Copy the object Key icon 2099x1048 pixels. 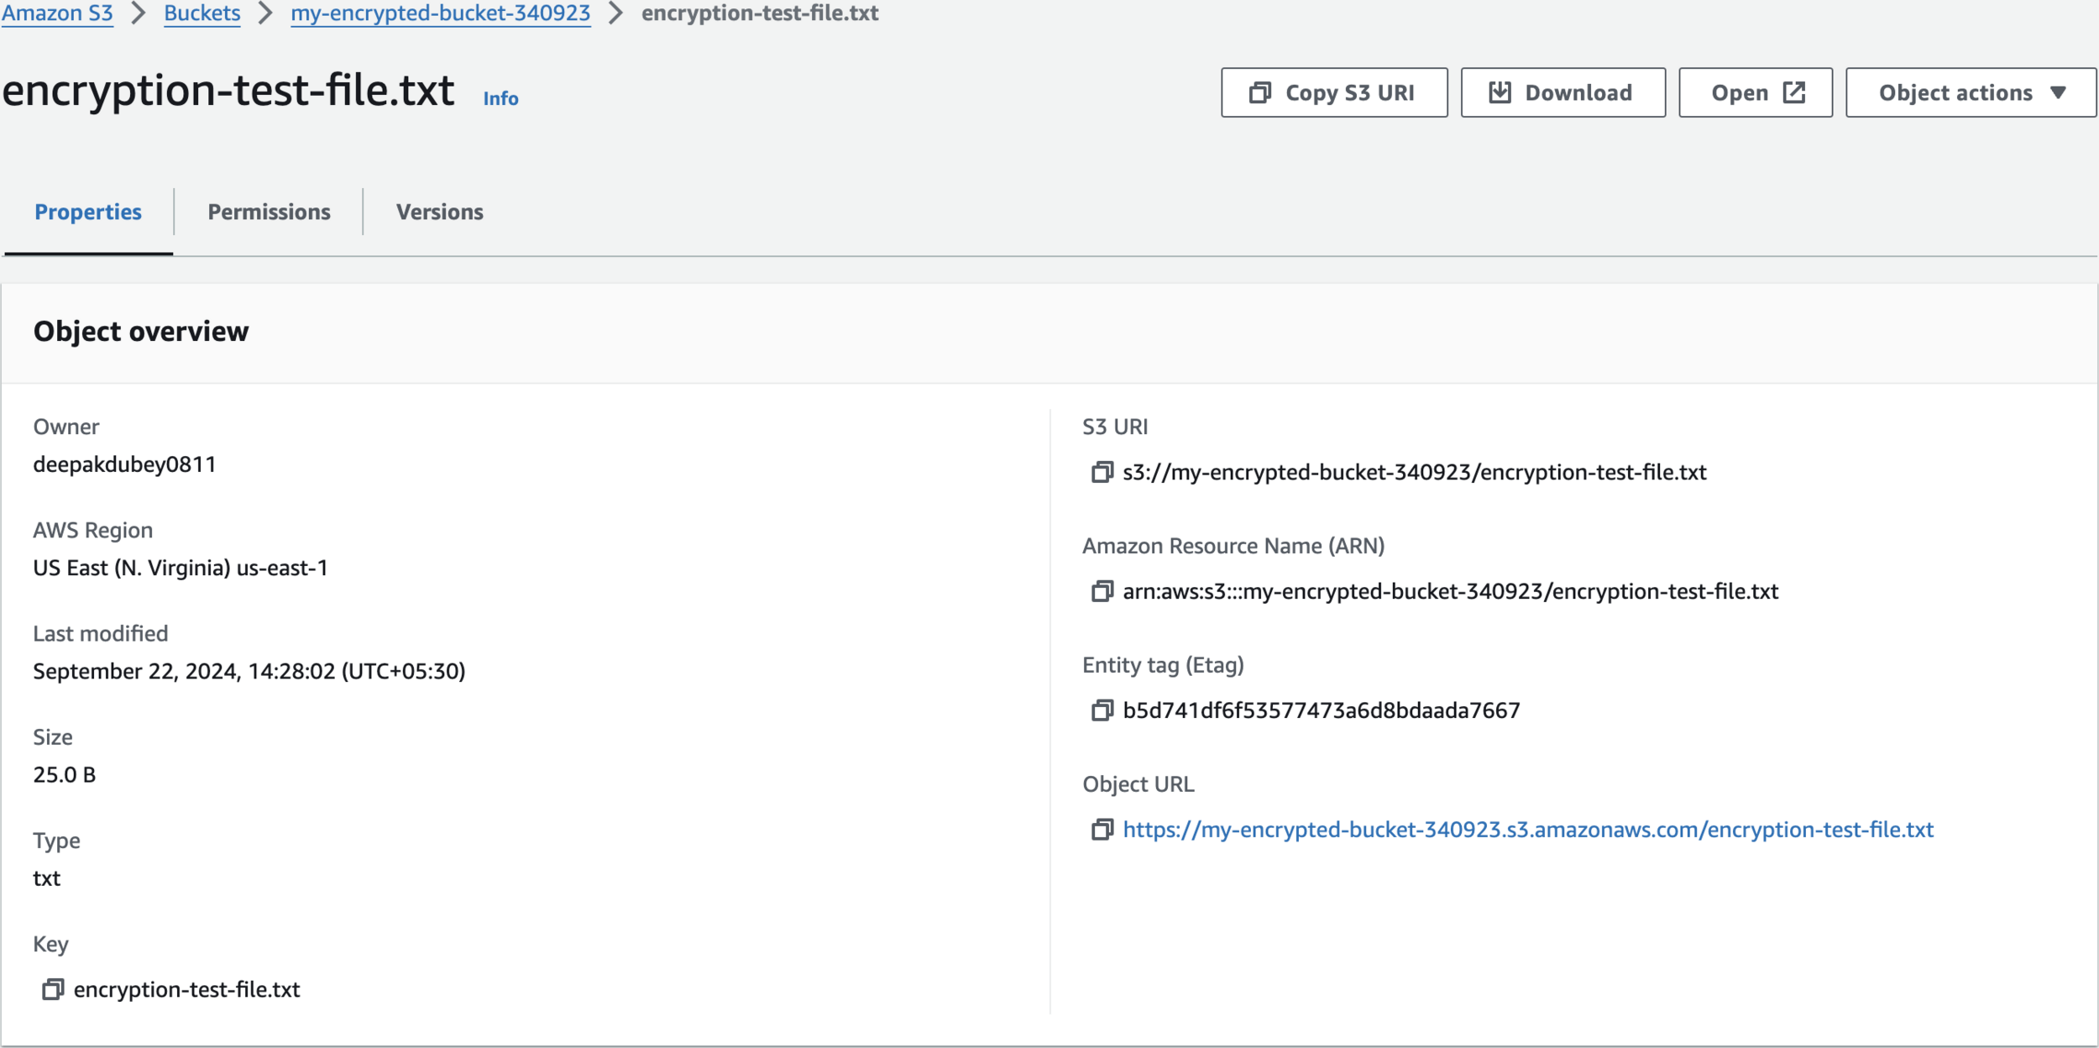tap(52, 990)
